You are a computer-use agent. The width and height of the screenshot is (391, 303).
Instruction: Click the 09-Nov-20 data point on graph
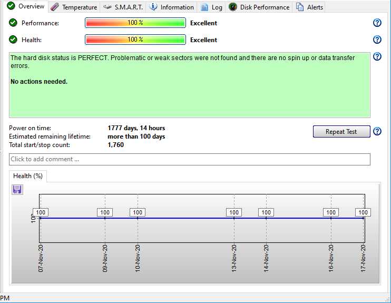[x=105, y=218]
